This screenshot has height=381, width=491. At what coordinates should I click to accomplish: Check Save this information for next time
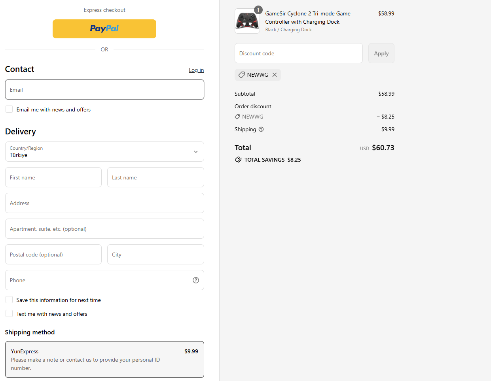coord(9,300)
